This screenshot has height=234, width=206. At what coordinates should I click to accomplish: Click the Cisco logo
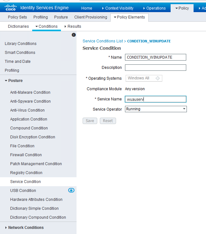[11, 8]
